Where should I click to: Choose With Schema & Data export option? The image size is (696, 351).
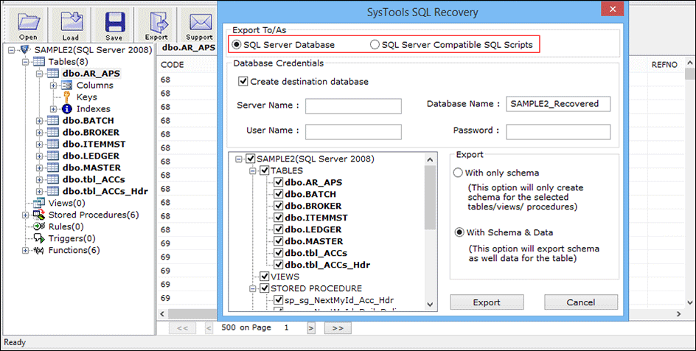point(459,232)
